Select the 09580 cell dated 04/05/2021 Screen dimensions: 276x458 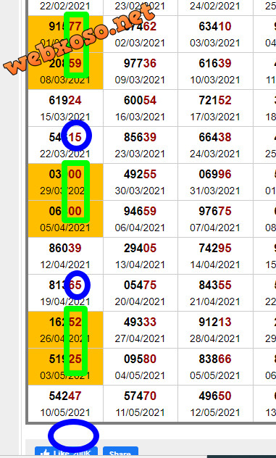point(141,367)
